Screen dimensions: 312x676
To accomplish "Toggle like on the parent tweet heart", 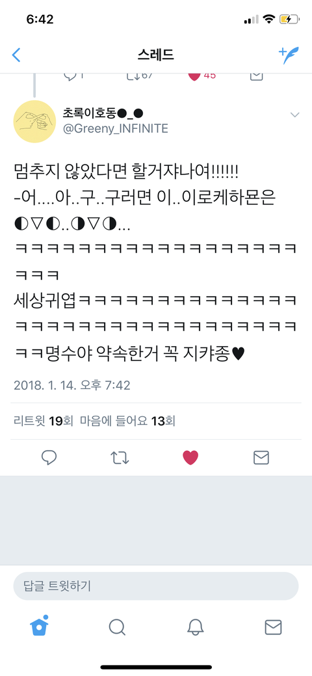I will tap(194, 76).
